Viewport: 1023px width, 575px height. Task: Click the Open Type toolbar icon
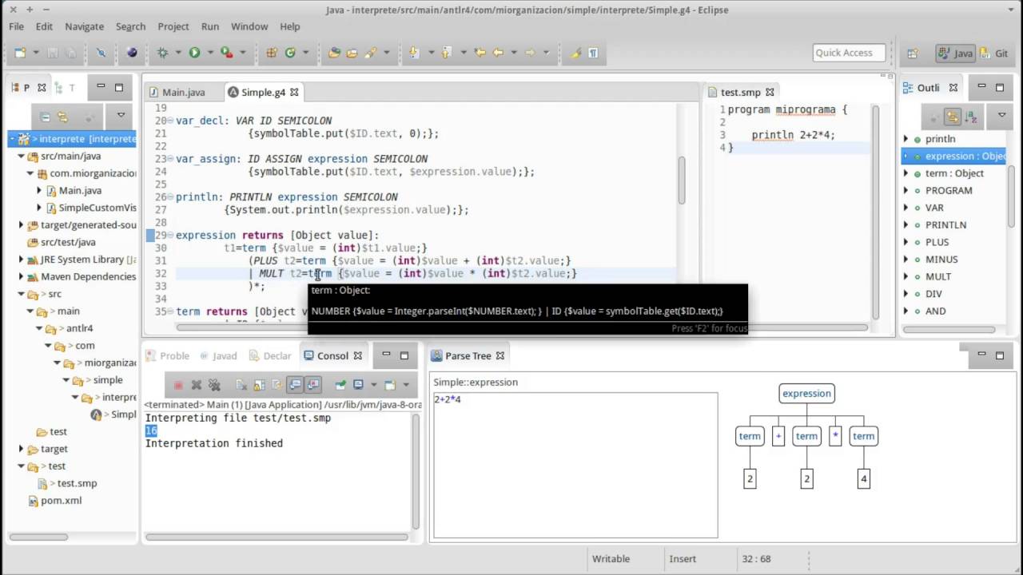click(334, 53)
